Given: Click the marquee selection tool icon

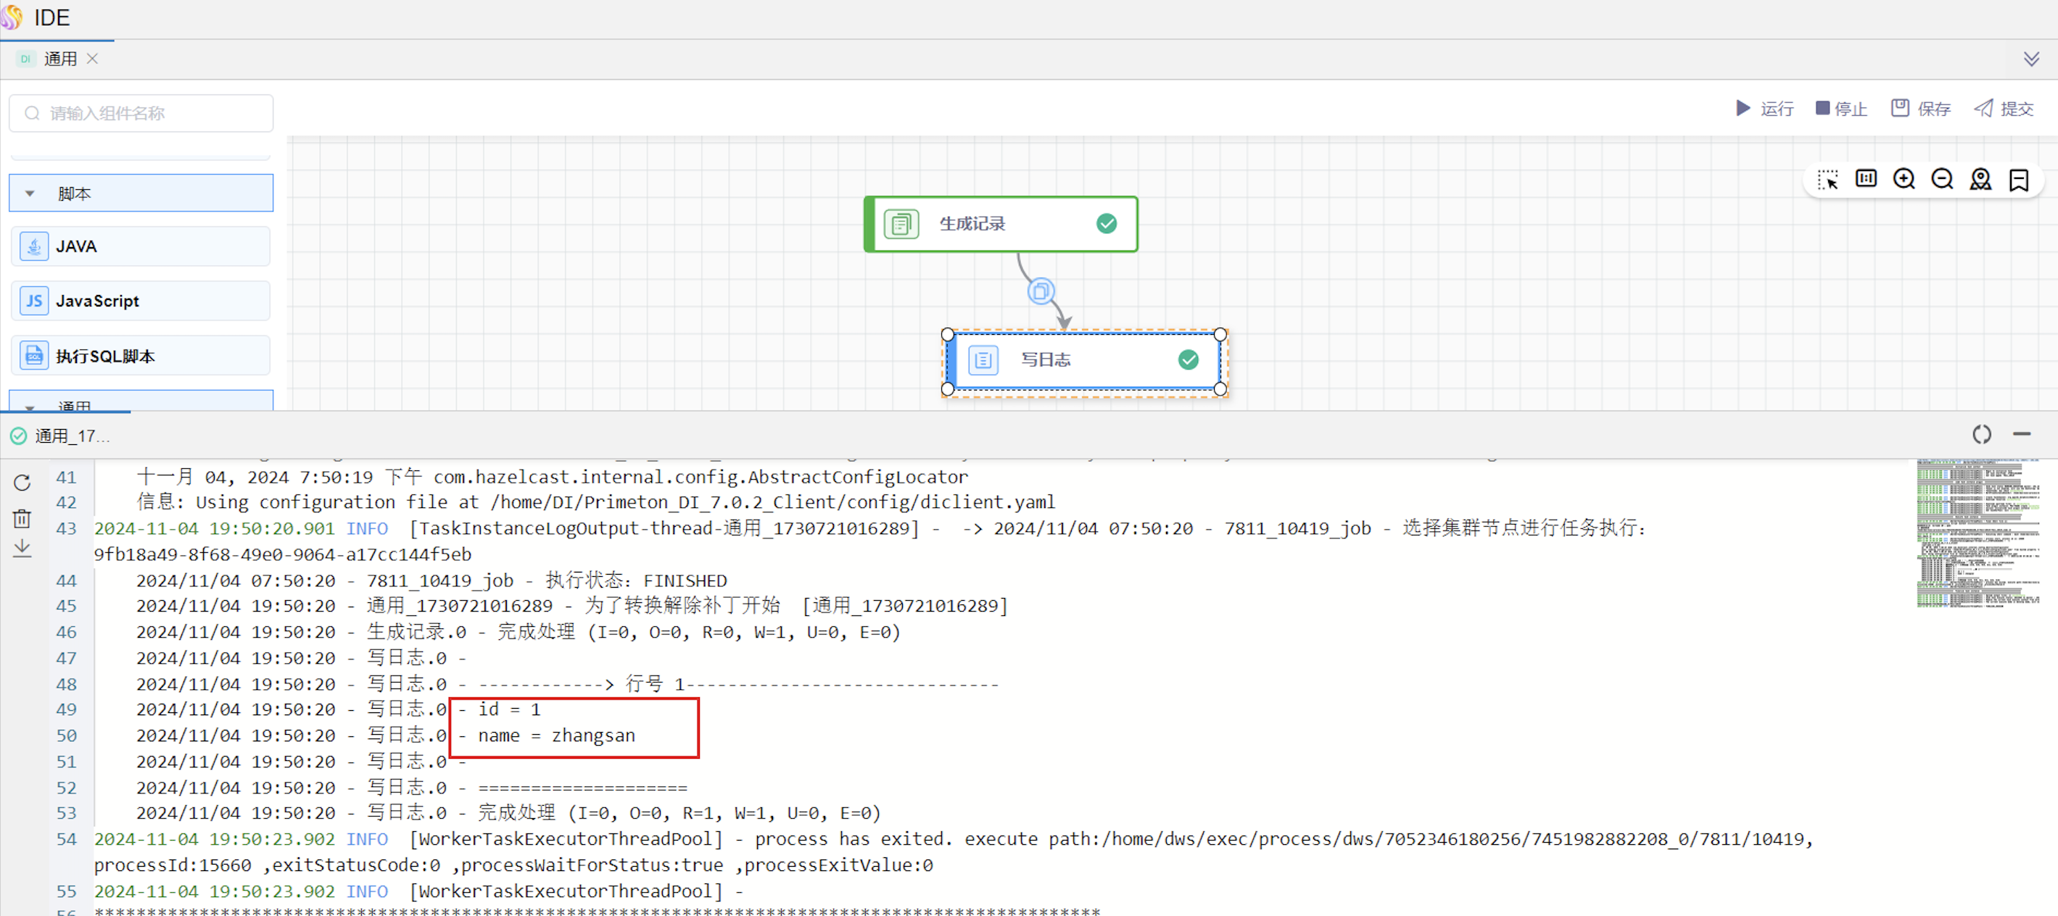Looking at the screenshot, I should click(x=1827, y=180).
